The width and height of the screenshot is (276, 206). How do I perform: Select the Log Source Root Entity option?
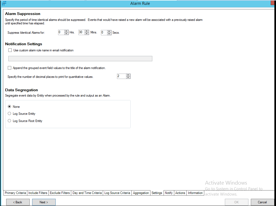[9, 121]
